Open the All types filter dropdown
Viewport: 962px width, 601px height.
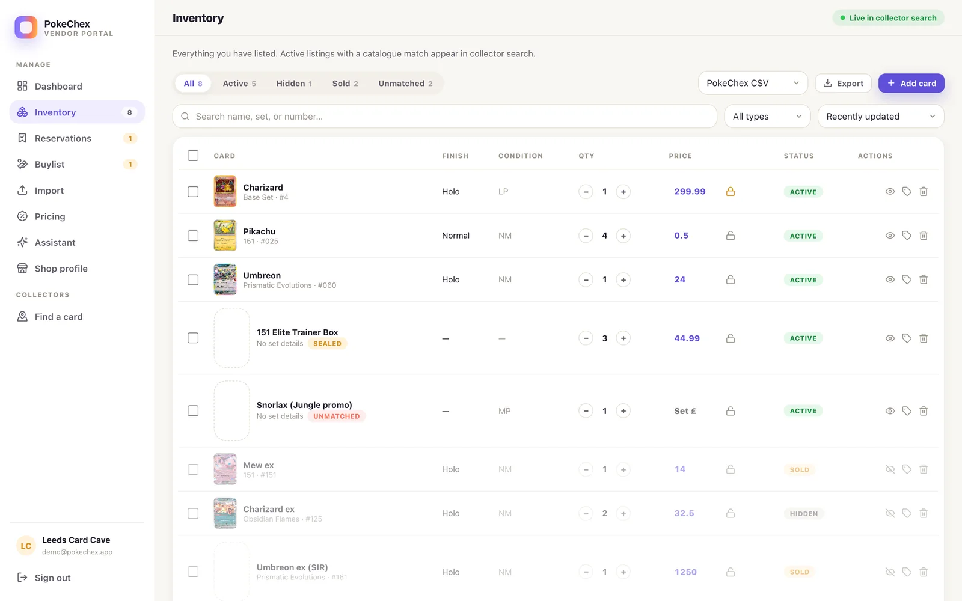coord(767,117)
